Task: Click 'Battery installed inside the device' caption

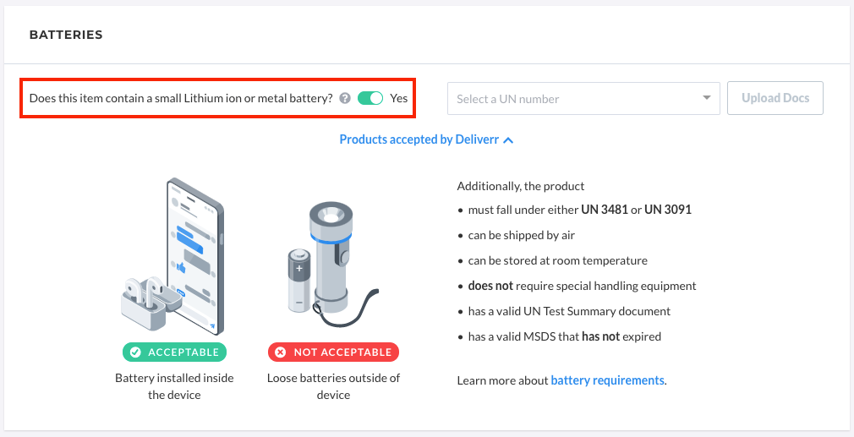Action: [x=174, y=386]
